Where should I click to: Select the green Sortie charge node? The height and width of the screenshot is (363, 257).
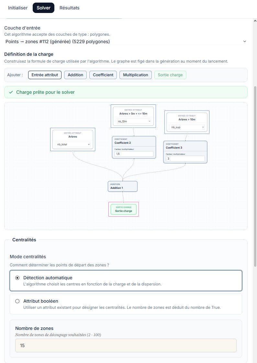point(124,209)
